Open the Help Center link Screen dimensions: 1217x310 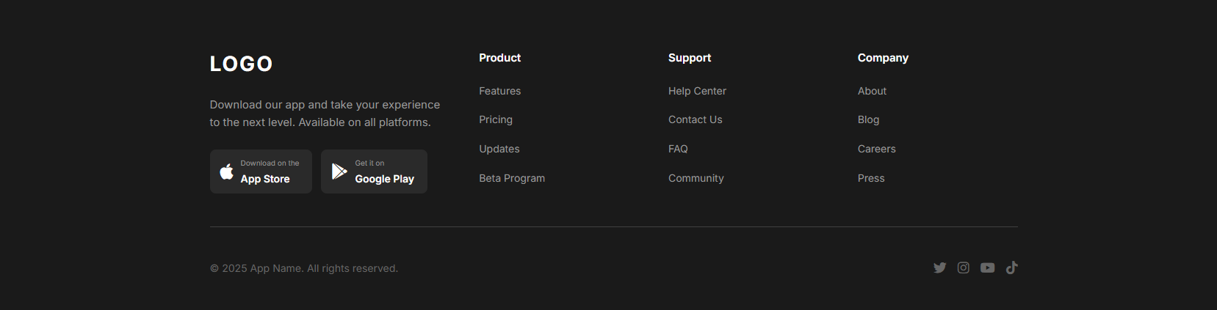point(697,91)
